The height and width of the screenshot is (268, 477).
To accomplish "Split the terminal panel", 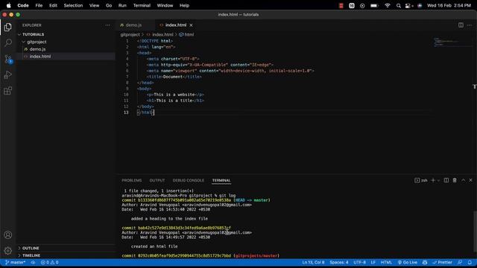I will pyautogui.click(x=446, y=180).
